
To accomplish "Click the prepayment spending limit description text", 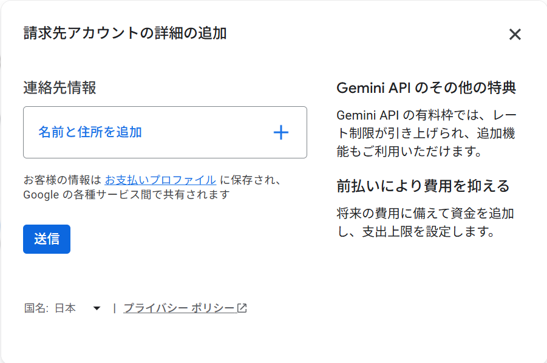I will (x=425, y=222).
